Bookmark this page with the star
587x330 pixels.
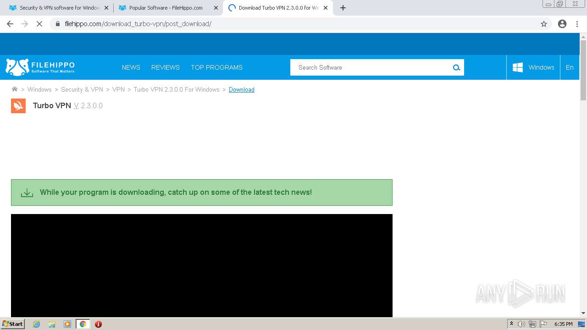pyautogui.click(x=544, y=24)
